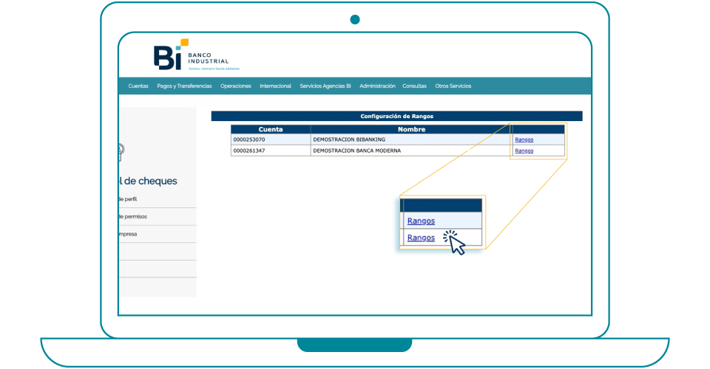Open the Pagos y Transferencias menu
Screen dimensions: 710x369
[184, 86]
